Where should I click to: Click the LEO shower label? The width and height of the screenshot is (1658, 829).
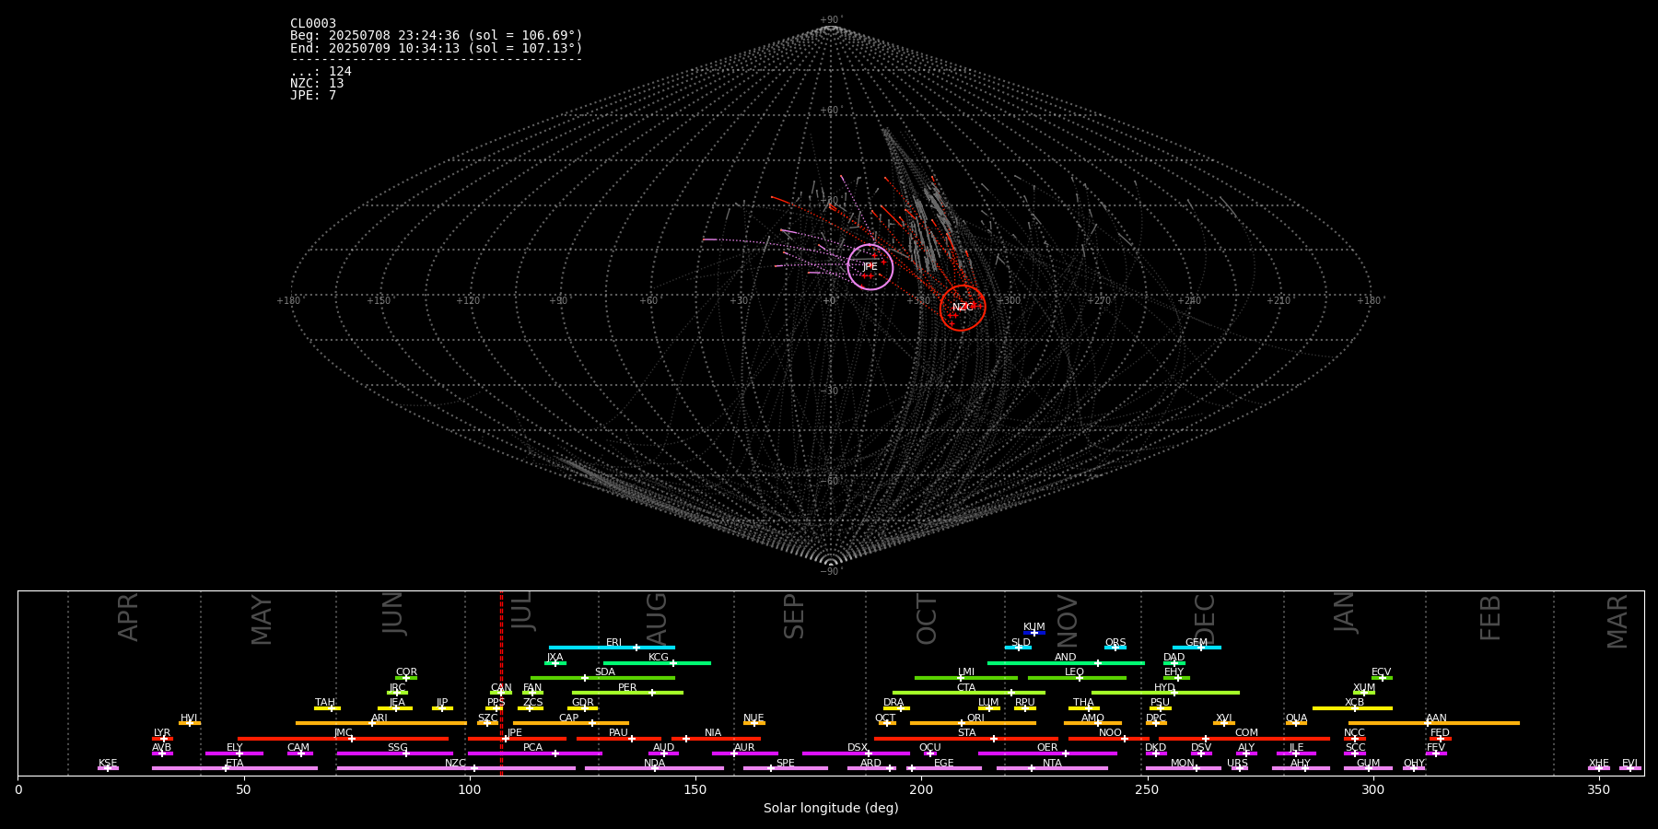(1075, 672)
